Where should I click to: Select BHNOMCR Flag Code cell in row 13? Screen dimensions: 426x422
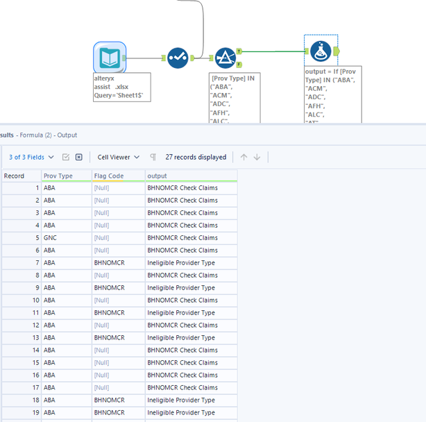(119, 338)
